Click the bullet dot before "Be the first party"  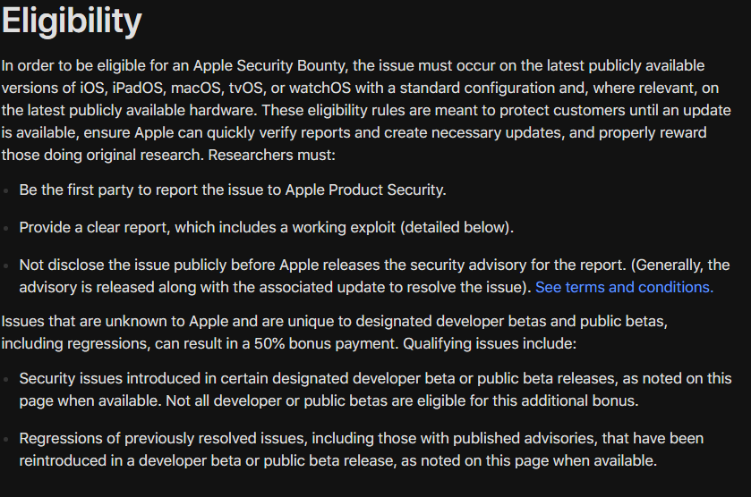pyautogui.click(x=5, y=191)
